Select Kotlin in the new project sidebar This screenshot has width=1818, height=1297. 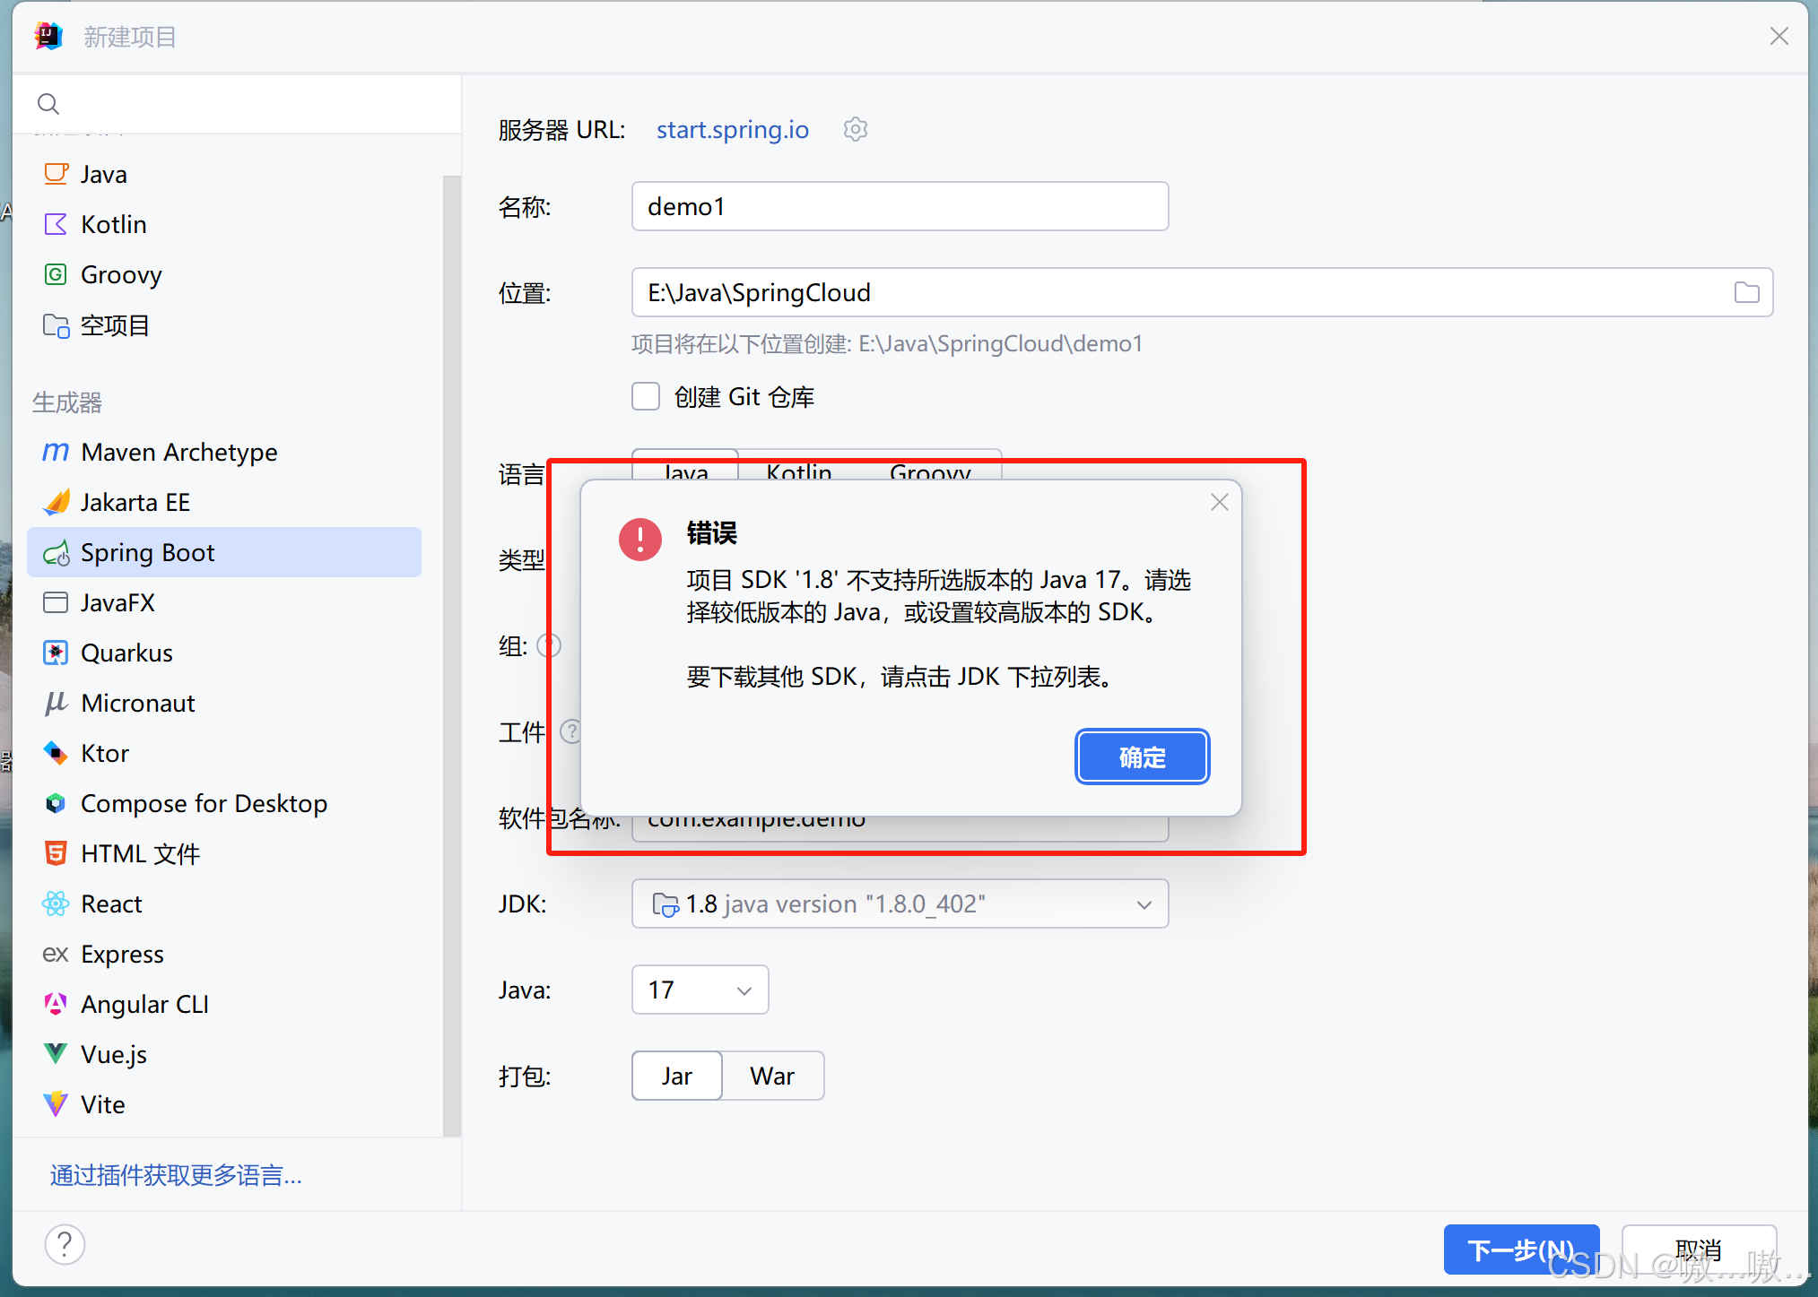coord(113,224)
